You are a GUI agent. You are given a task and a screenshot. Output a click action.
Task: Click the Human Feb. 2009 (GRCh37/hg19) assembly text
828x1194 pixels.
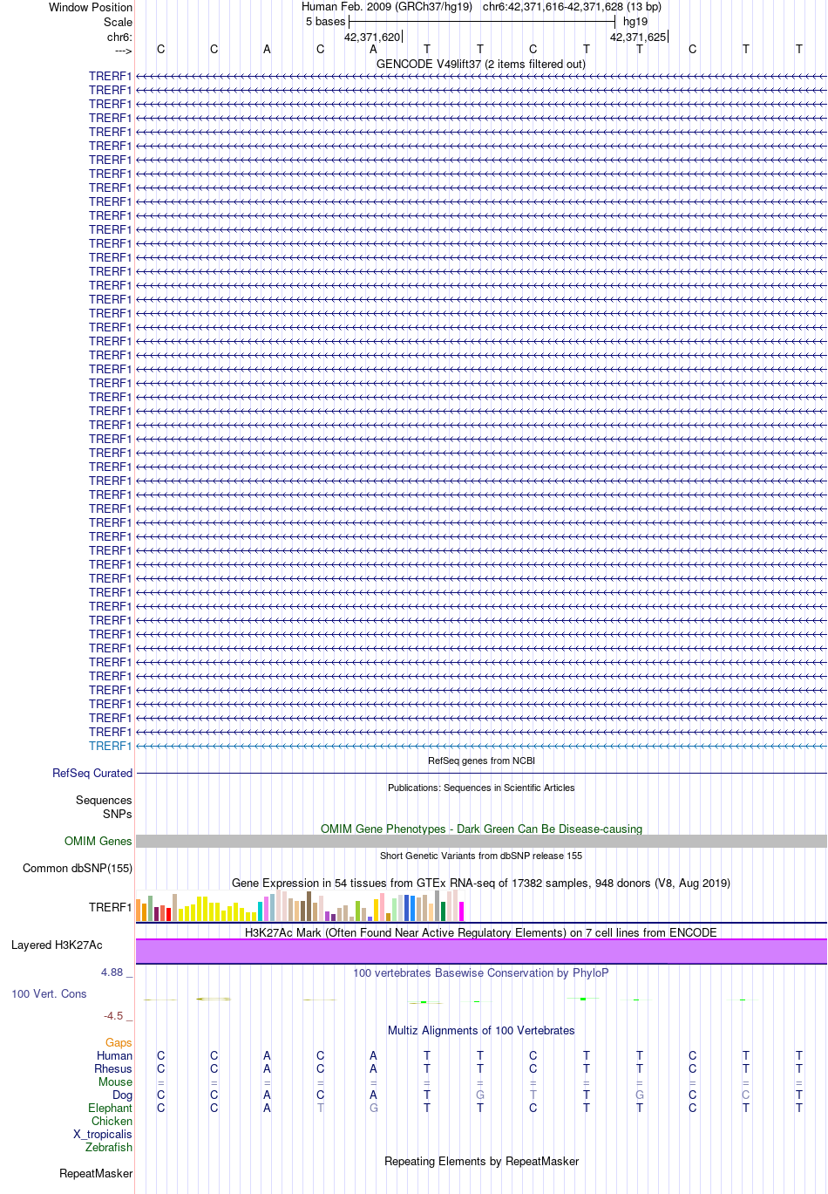pos(387,7)
